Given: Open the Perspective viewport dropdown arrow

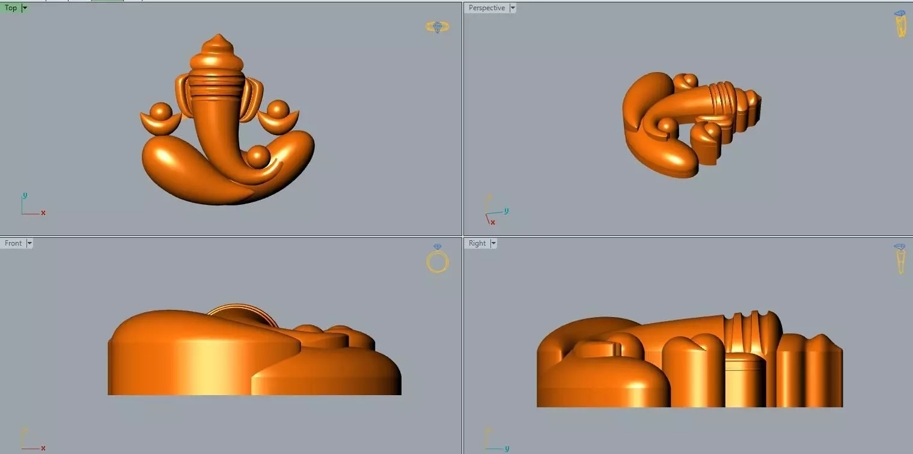Looking at the screenshot, I should coord(513,8).
